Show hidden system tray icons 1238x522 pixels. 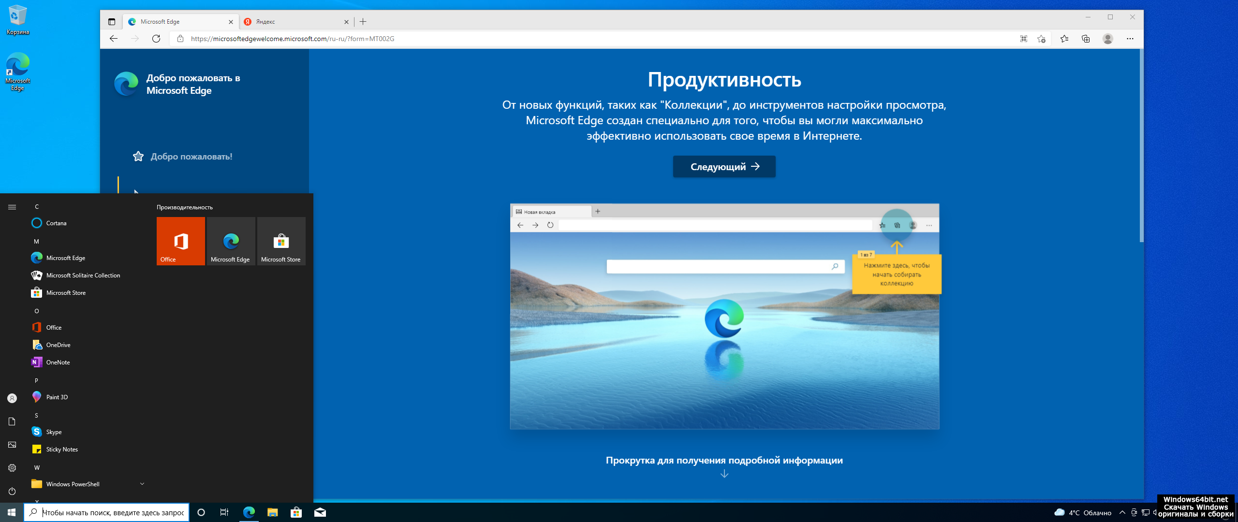tap(1122, 512)
